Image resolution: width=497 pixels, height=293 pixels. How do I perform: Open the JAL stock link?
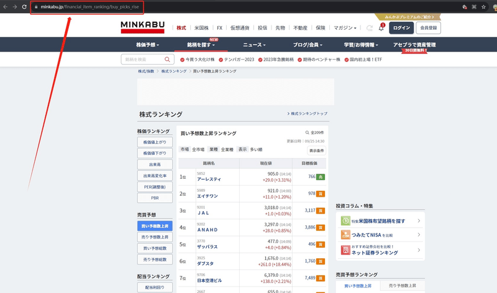203,213
